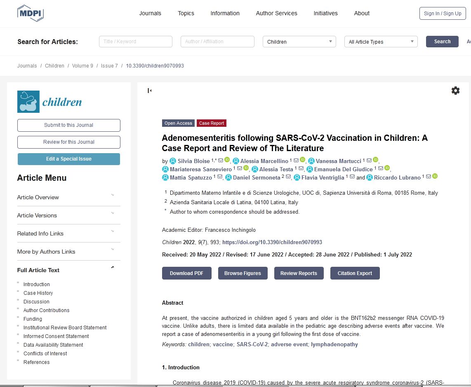Click the MDPI logo icon
The width and height of the screenshot is (471, 387).
pyautogui.click(x=31, y=13)
